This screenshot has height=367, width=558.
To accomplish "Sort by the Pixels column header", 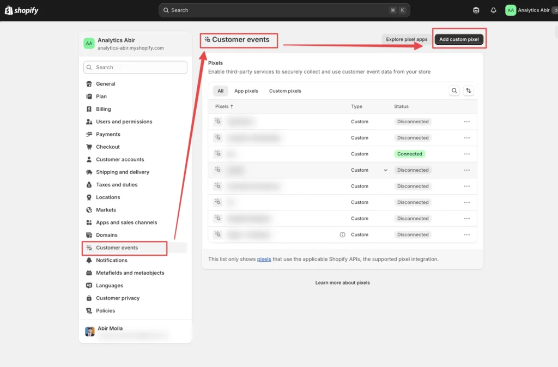I will click(224, 106).
